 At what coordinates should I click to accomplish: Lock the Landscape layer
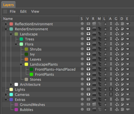pos(105,34)
